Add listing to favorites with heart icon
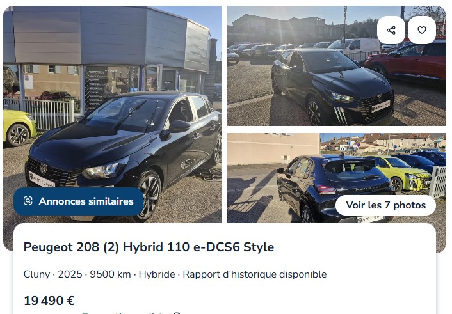 pyautogui.click(x=422, y=30)
